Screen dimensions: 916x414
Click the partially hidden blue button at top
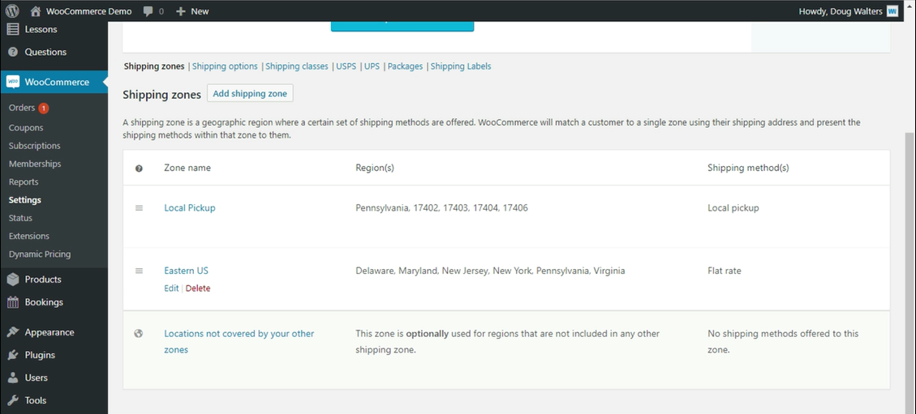pos(402,26)
